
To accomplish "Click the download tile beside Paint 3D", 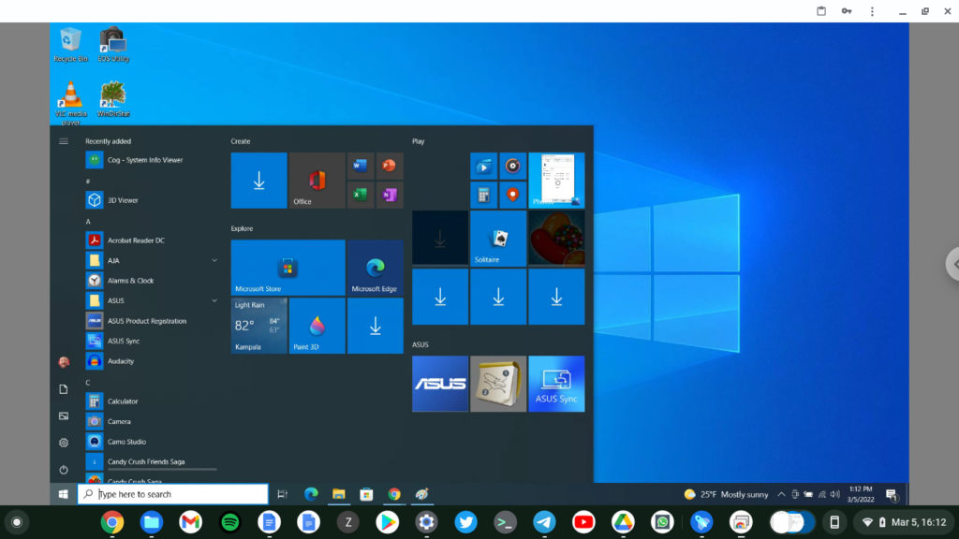I will (x=375, y=326).
